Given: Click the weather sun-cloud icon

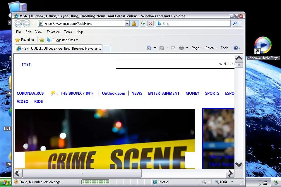Looking at the screenshot, I should click(54, 93).
